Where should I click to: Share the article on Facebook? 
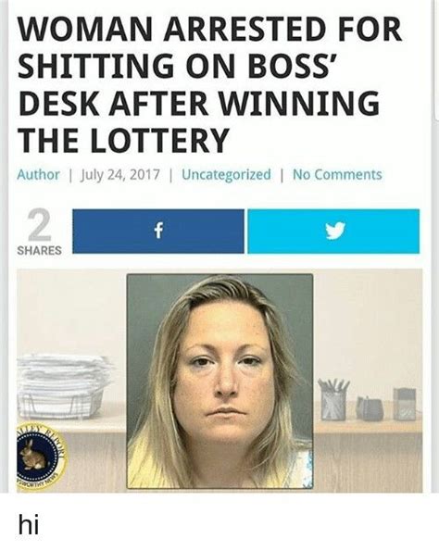pyautogui.click(x=158, y=232)
